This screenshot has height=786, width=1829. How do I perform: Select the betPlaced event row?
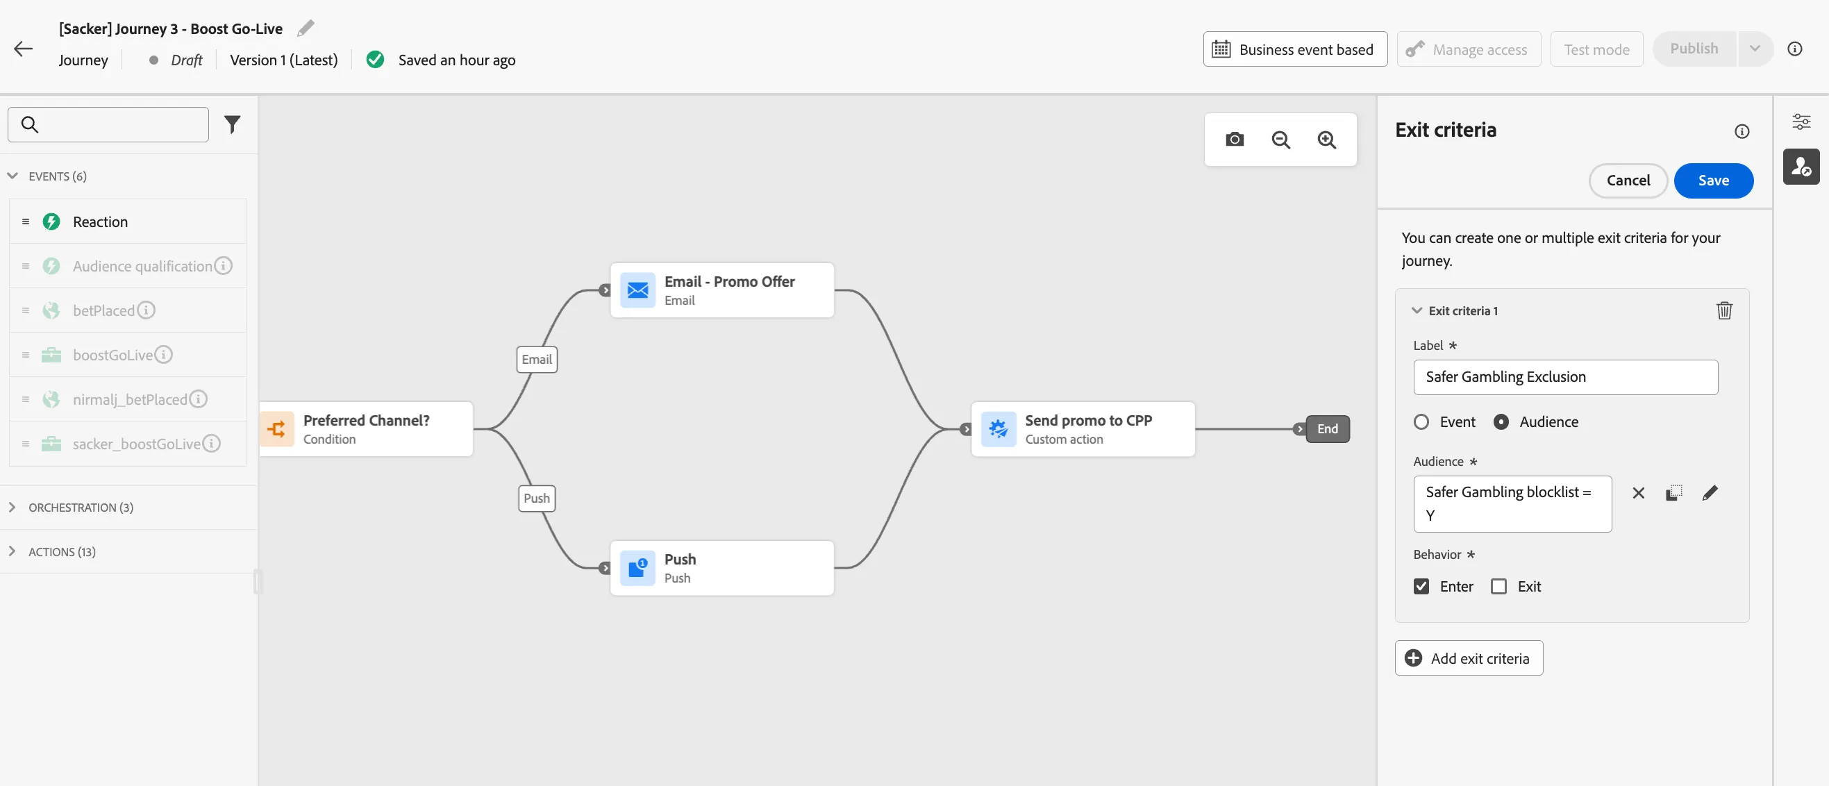pos(128,310)
